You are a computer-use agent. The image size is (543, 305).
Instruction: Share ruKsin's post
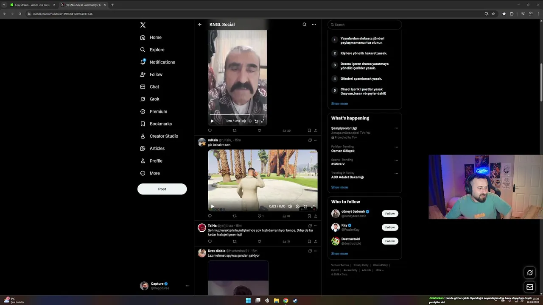click(x=316, y=216)
